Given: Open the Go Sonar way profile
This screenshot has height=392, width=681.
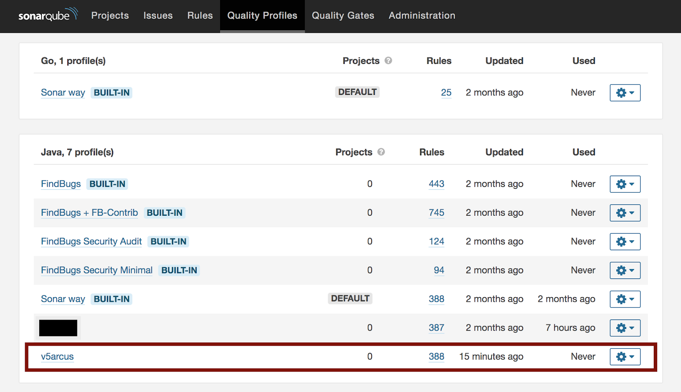Looking at the screenshot, I should point(63,92).
